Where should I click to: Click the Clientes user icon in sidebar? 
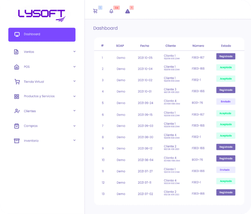tap(17, 111)
